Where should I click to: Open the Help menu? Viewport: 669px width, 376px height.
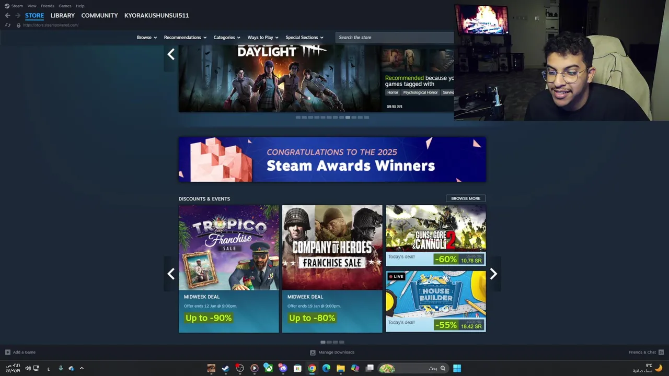(x=80, y=6)
